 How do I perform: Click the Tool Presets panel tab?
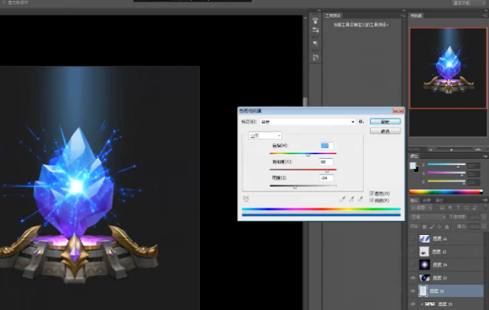333,15
